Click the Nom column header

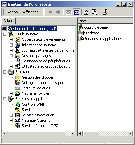tap(105, 21)
